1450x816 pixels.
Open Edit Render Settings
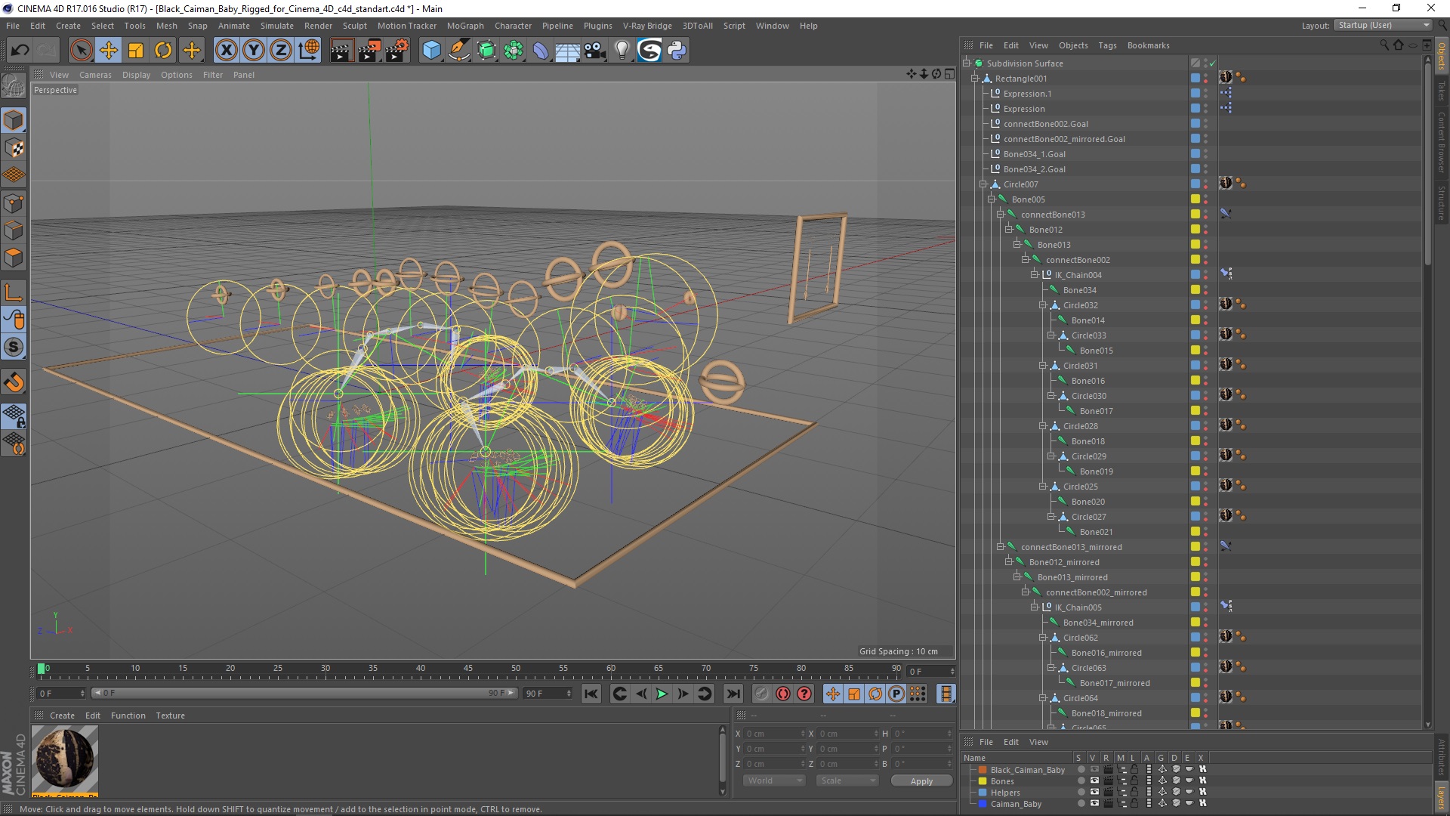click(397, 51)
